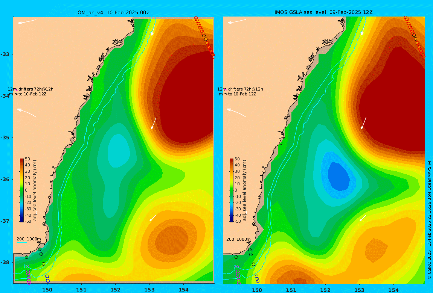Image resolution: width=433 pixels, height=293 pixels.
Task: Click the sea level colorbar in the right map
Action: pyautogui.click(x=232, y=190)
